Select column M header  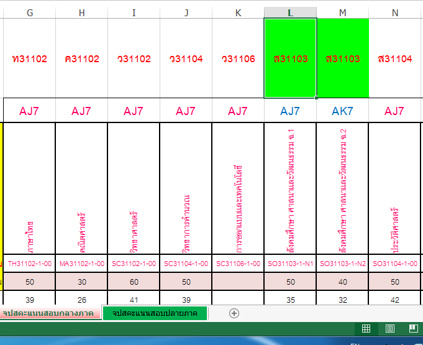pos(342,12)
